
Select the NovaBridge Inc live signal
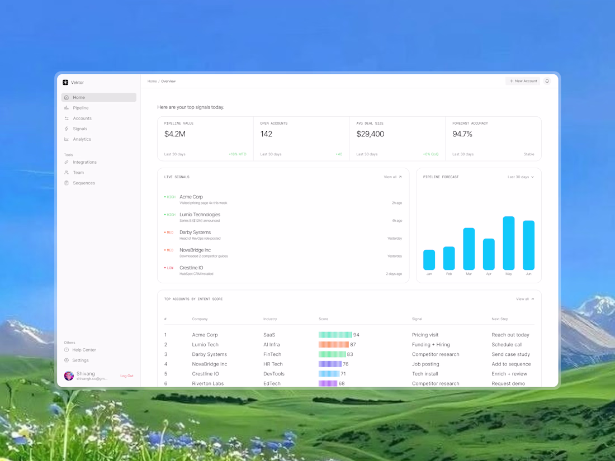[x=283, y=253]
